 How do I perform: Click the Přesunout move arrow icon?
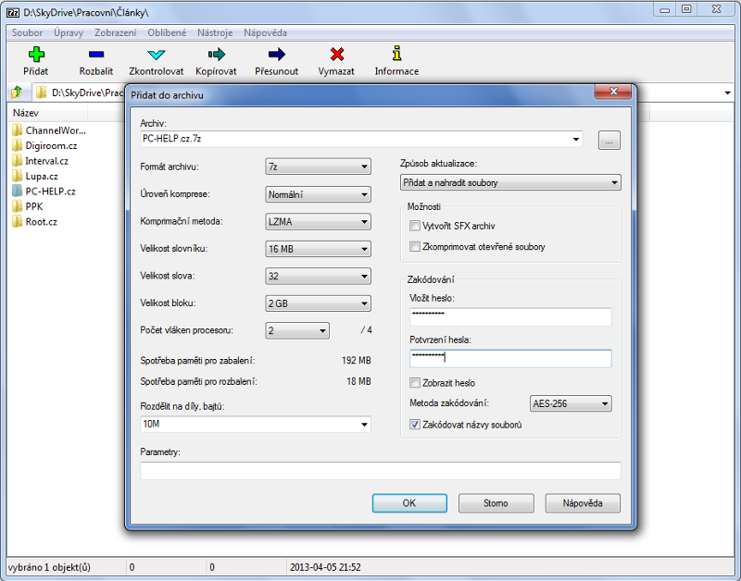pyautogui.click(x=276, y=56)
